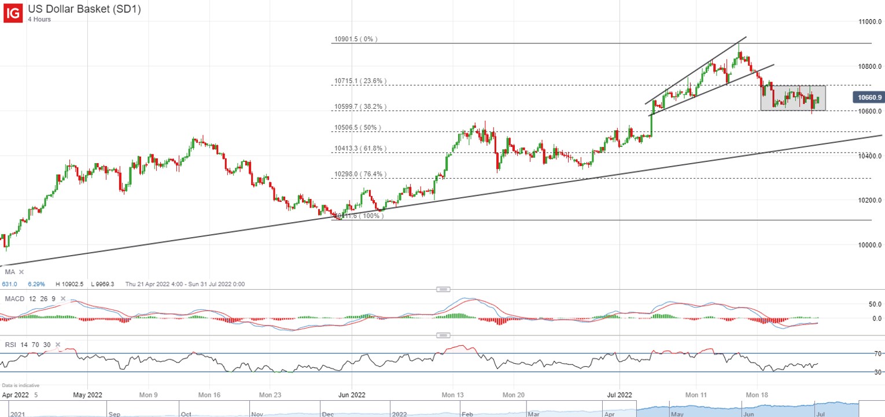
Task: Click the current price tag 10660.9
Action: coord(870,98)
